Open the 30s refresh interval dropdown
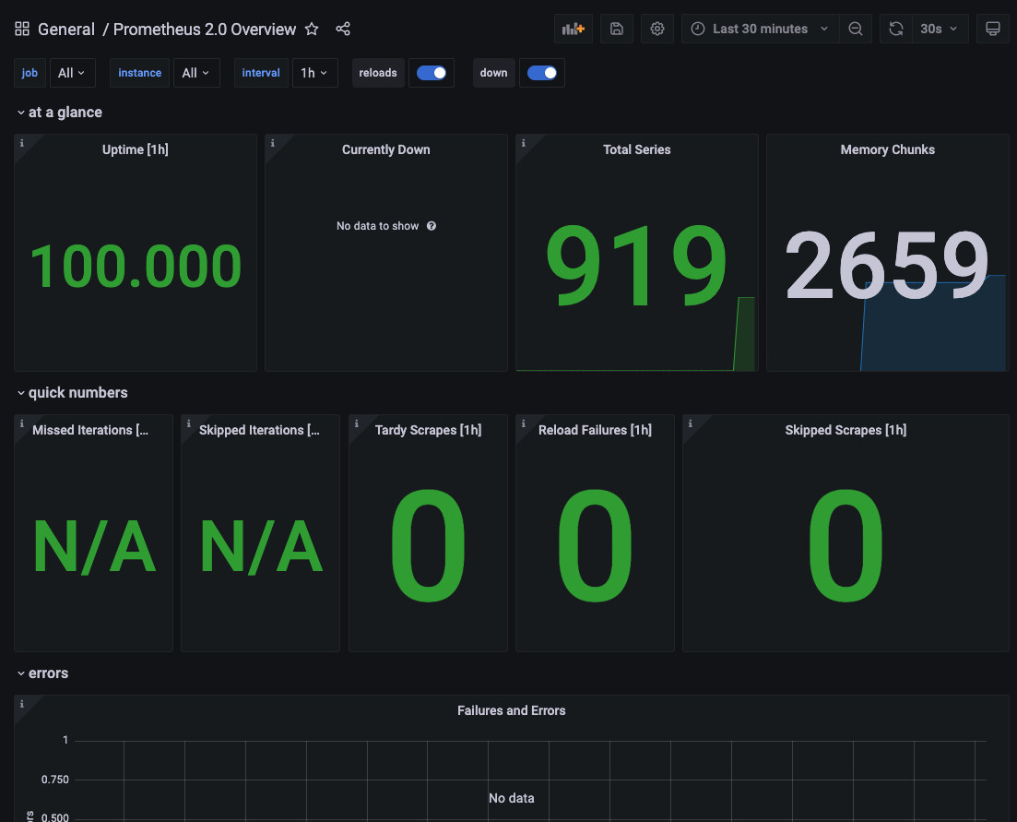1017x822 pixels. [x=940, y=29]
